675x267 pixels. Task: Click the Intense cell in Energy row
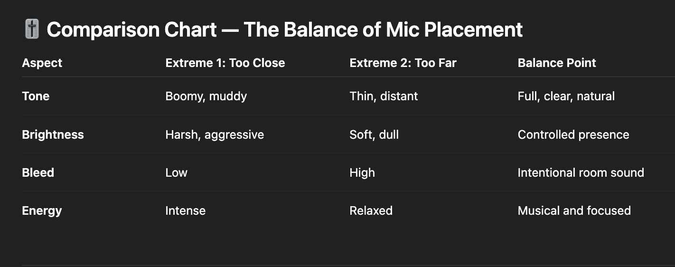click(x=185, y=210)
